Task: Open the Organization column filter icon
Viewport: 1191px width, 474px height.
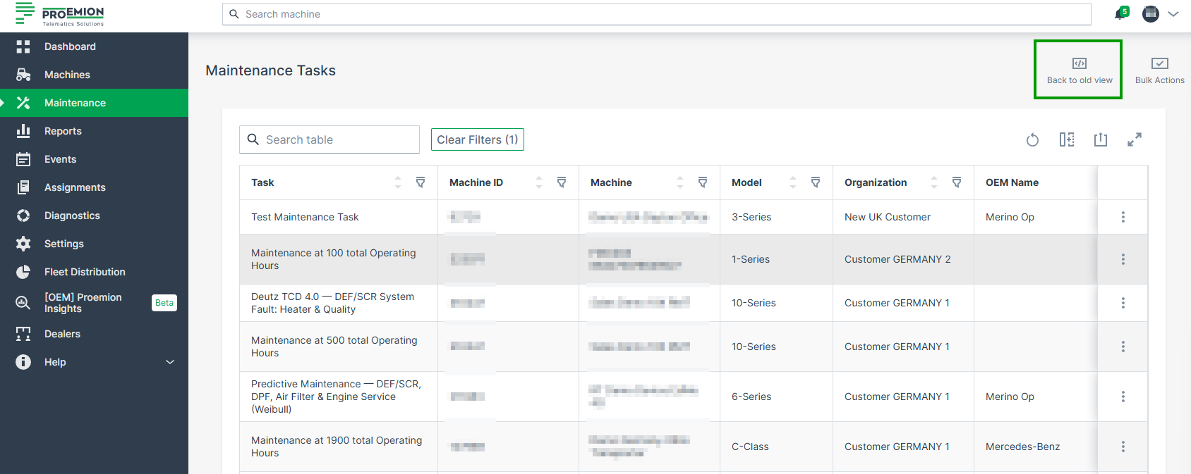Action: pos(957,182)
